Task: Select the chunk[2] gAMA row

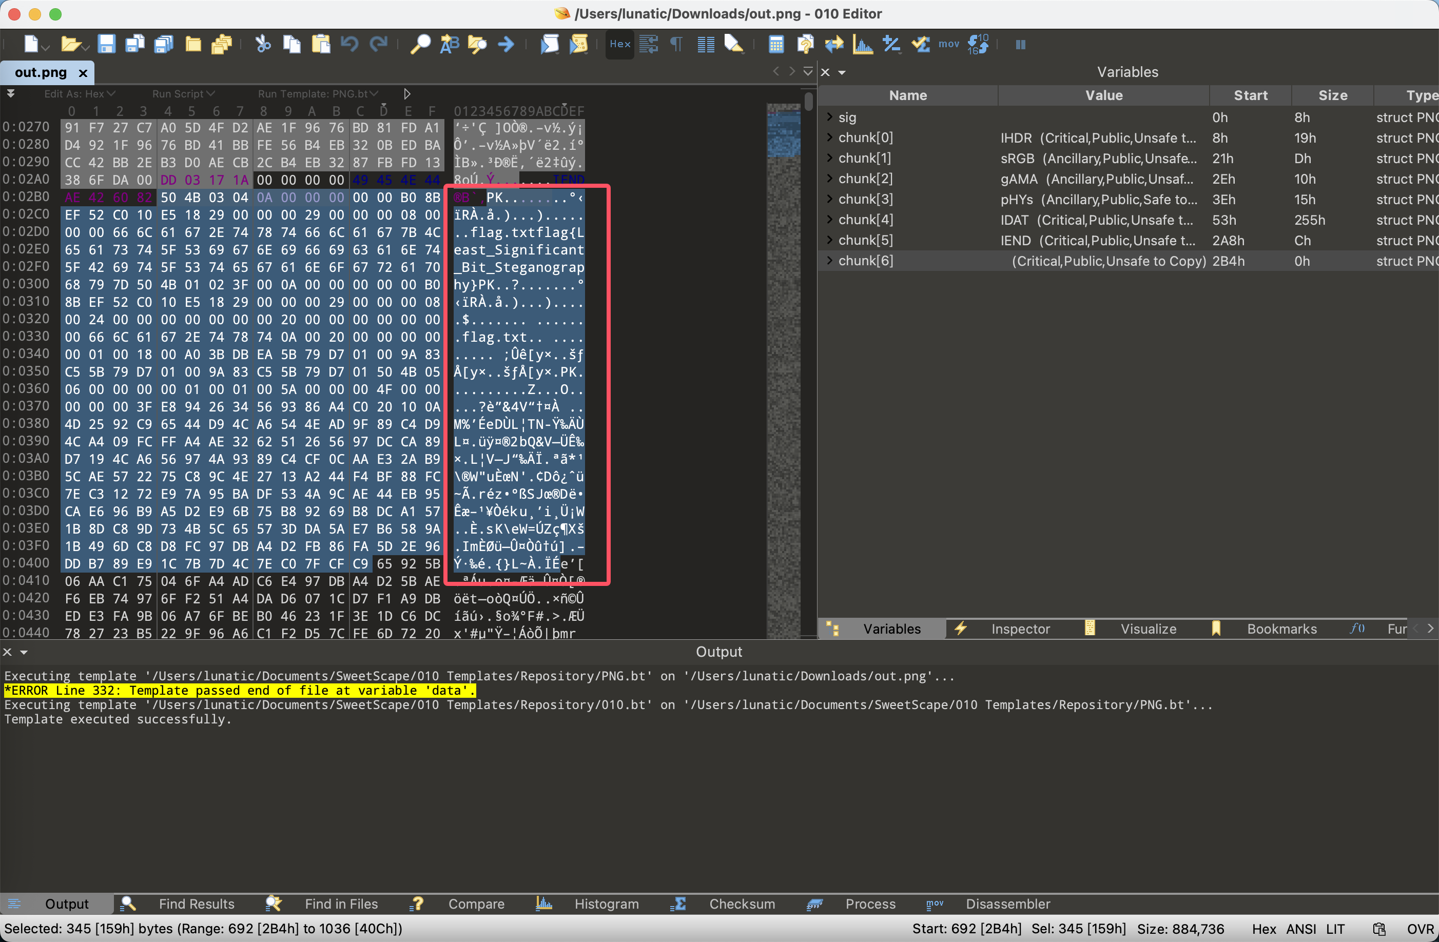Action: [x=1127, y=179]
